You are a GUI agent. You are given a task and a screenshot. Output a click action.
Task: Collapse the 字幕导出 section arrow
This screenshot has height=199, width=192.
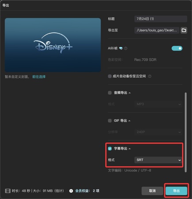coord(130,149)
